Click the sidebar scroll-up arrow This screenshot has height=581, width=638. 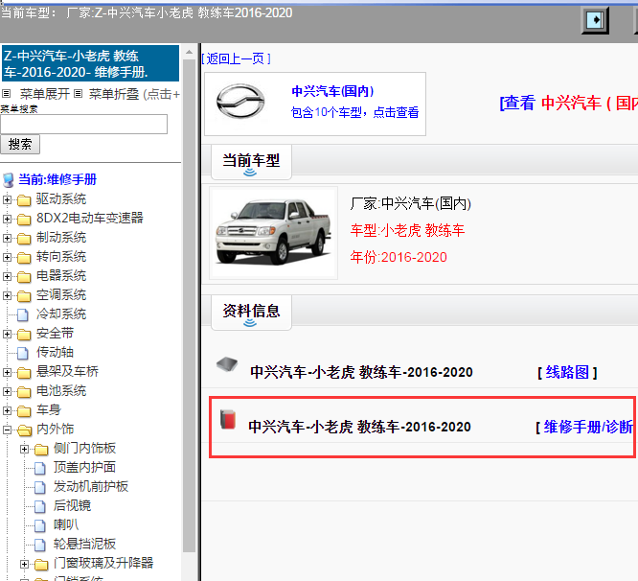pos(190,53)
